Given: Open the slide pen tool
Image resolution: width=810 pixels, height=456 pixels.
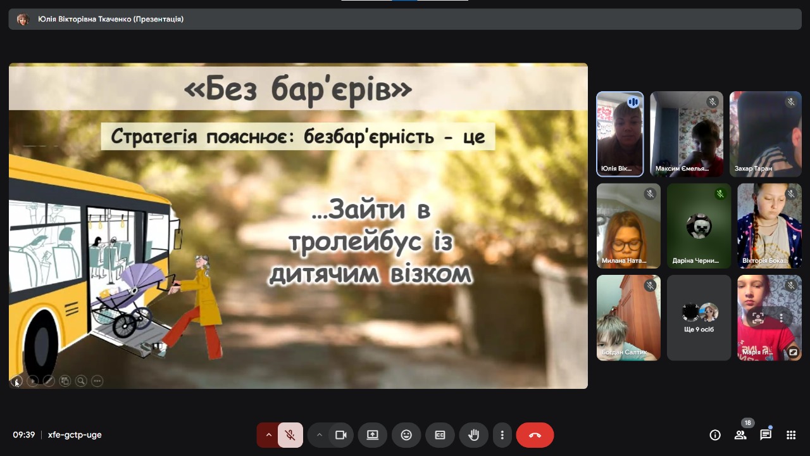Looking at the screenshot, I should click(x=49, y=381).
